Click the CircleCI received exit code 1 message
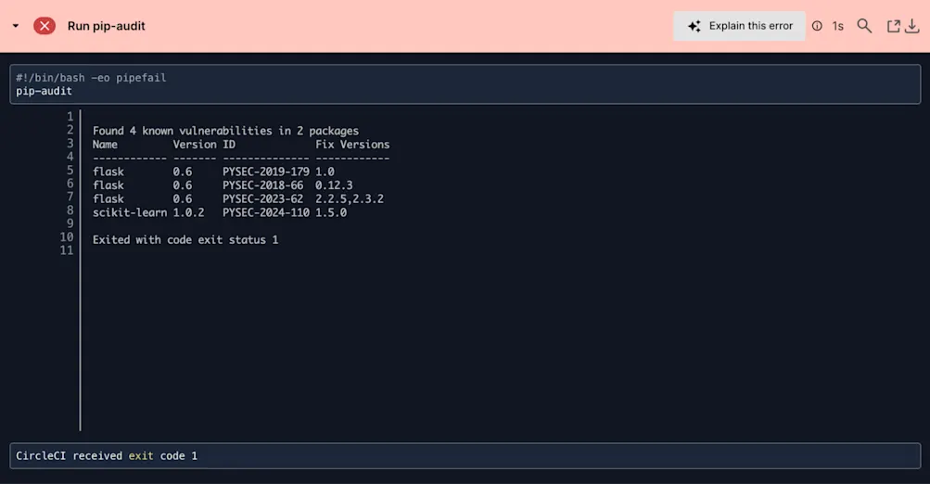 (x=107, y=455)
